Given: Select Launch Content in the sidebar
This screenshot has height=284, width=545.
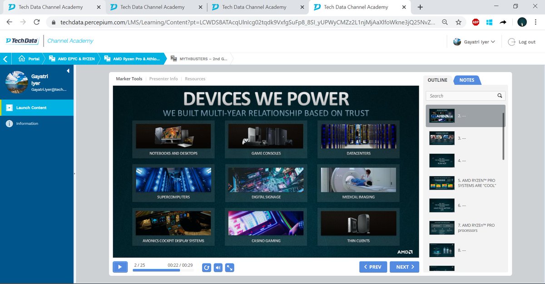Looking at the screenshot, I should [37, 108].
